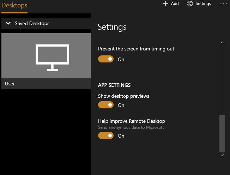The height and width of the screenshot is (175, 230).
Task: Click the scroll-up arrow in Settings panel
Action: (x=222, y=42)
